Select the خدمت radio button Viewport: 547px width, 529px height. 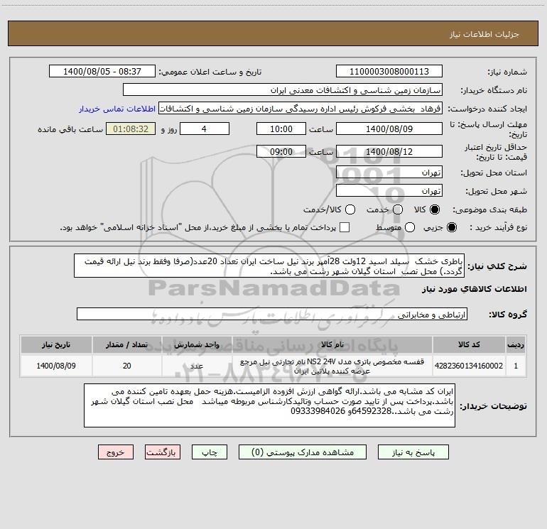(398, 209)
